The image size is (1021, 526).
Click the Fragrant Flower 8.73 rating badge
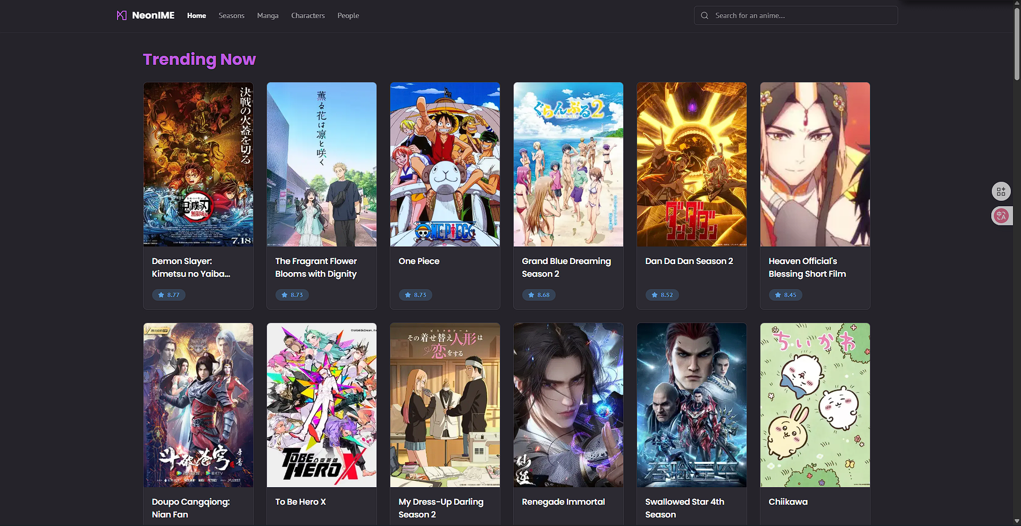[292, 295]
